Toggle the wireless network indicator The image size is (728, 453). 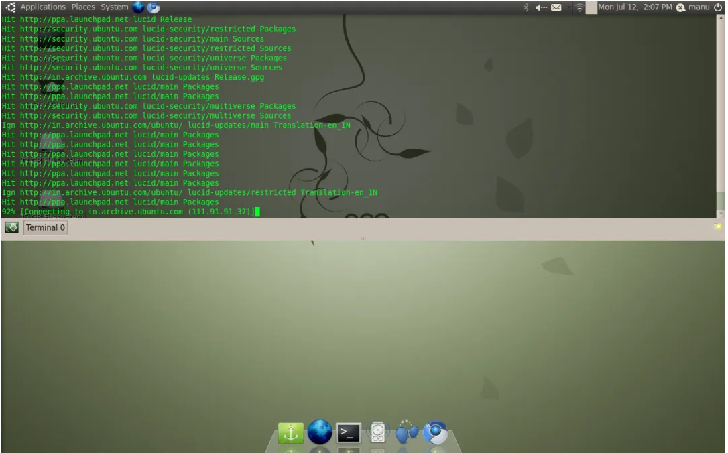coord(580,7)
